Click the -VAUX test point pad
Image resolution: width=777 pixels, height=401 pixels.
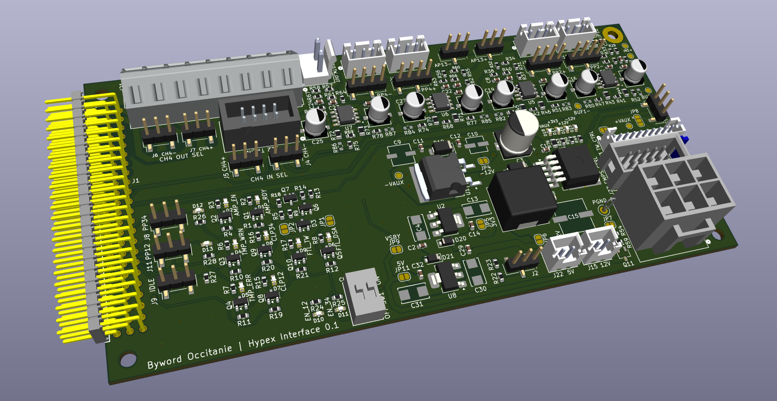click(x=398, y=176)
